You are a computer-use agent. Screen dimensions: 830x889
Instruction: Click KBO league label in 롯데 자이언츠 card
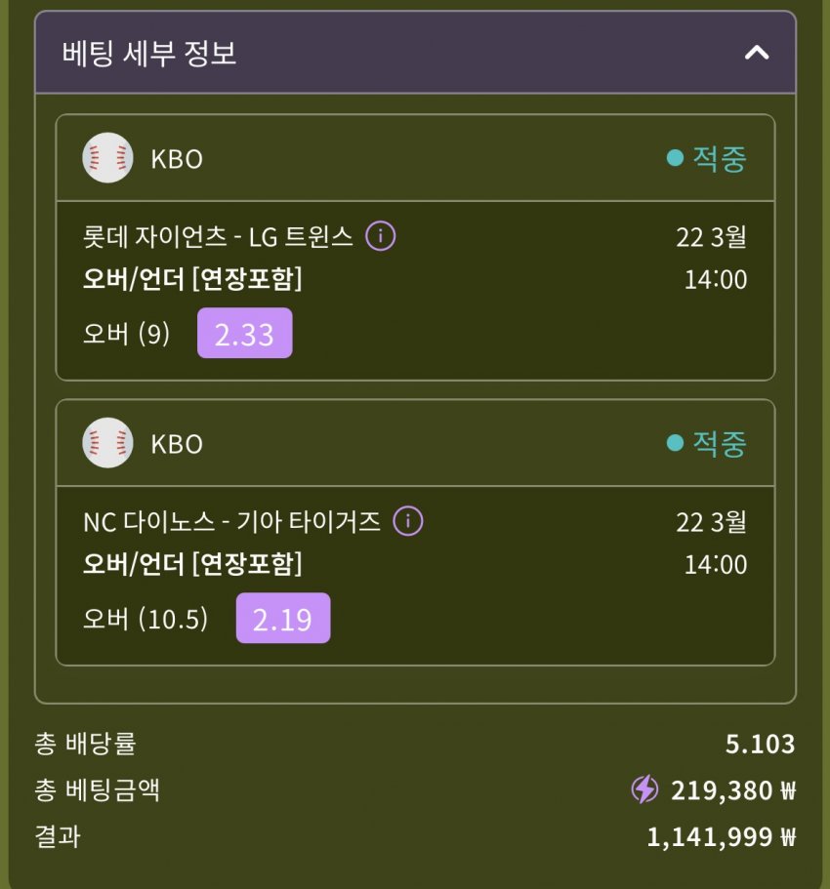pyautogui.click(x=177, y=159)
